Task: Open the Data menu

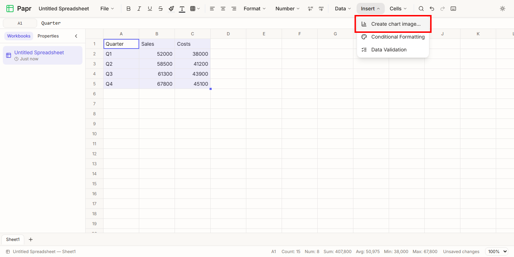Action: pyautogui.click(x=343, y=9)
